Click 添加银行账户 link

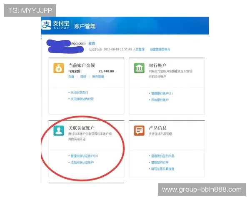[160, 100]
